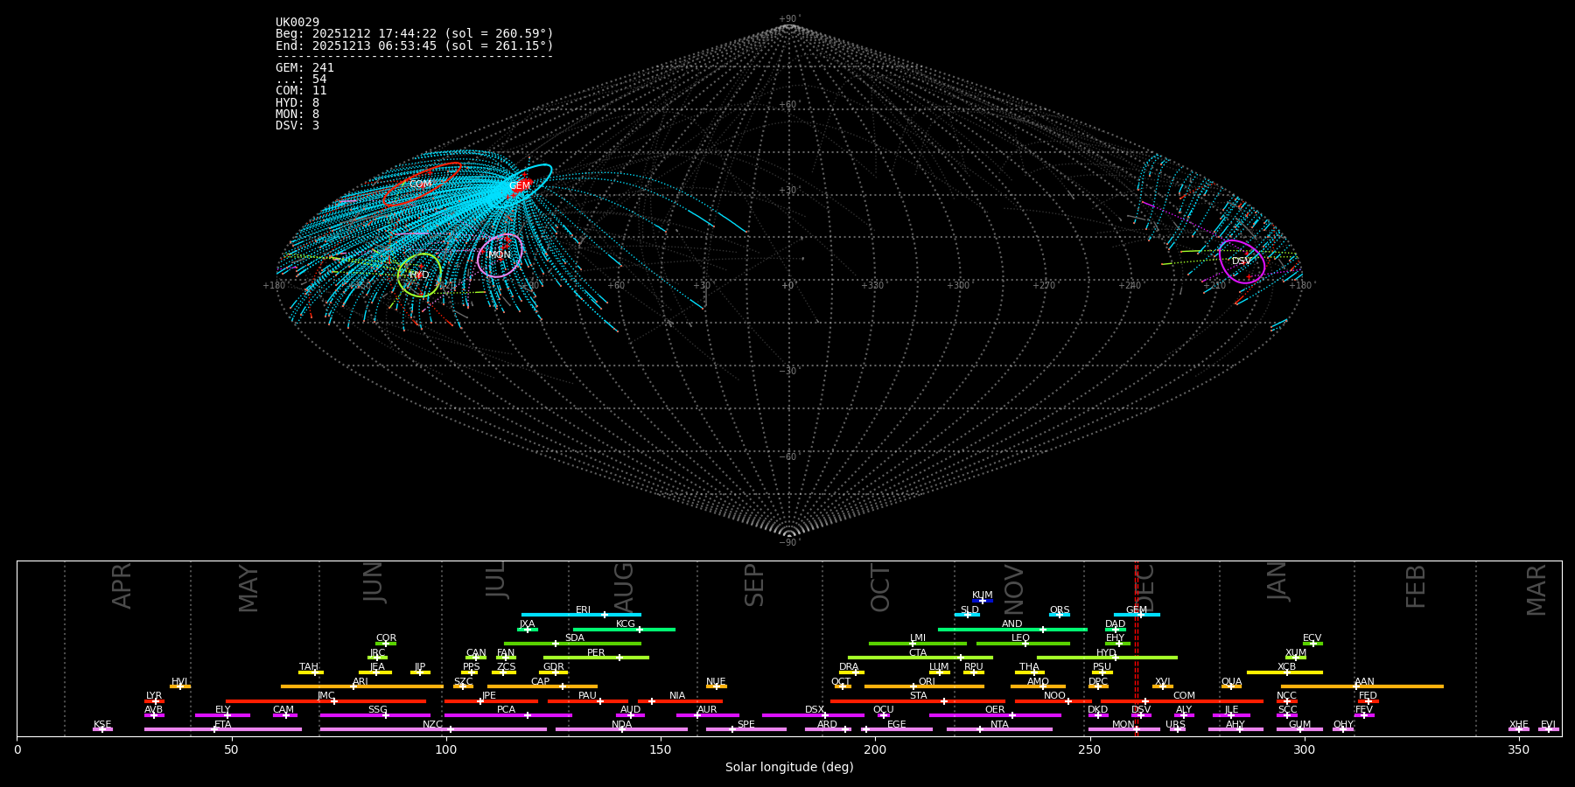This screenshot has height=787, width=1575.
Task: Click the ETA shower bar in the timeline
Action: (x=223, y=729)
